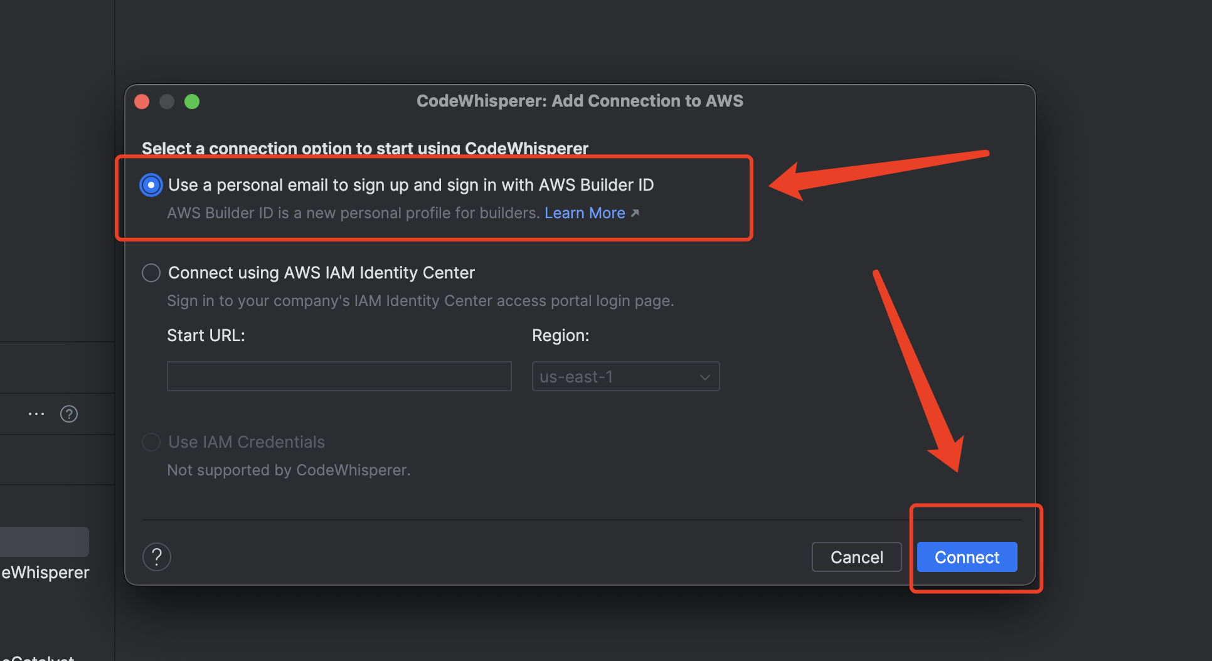1212x661 pixels.
Task: Cancel the Add Connection dialog
Action: pos(856,557)
